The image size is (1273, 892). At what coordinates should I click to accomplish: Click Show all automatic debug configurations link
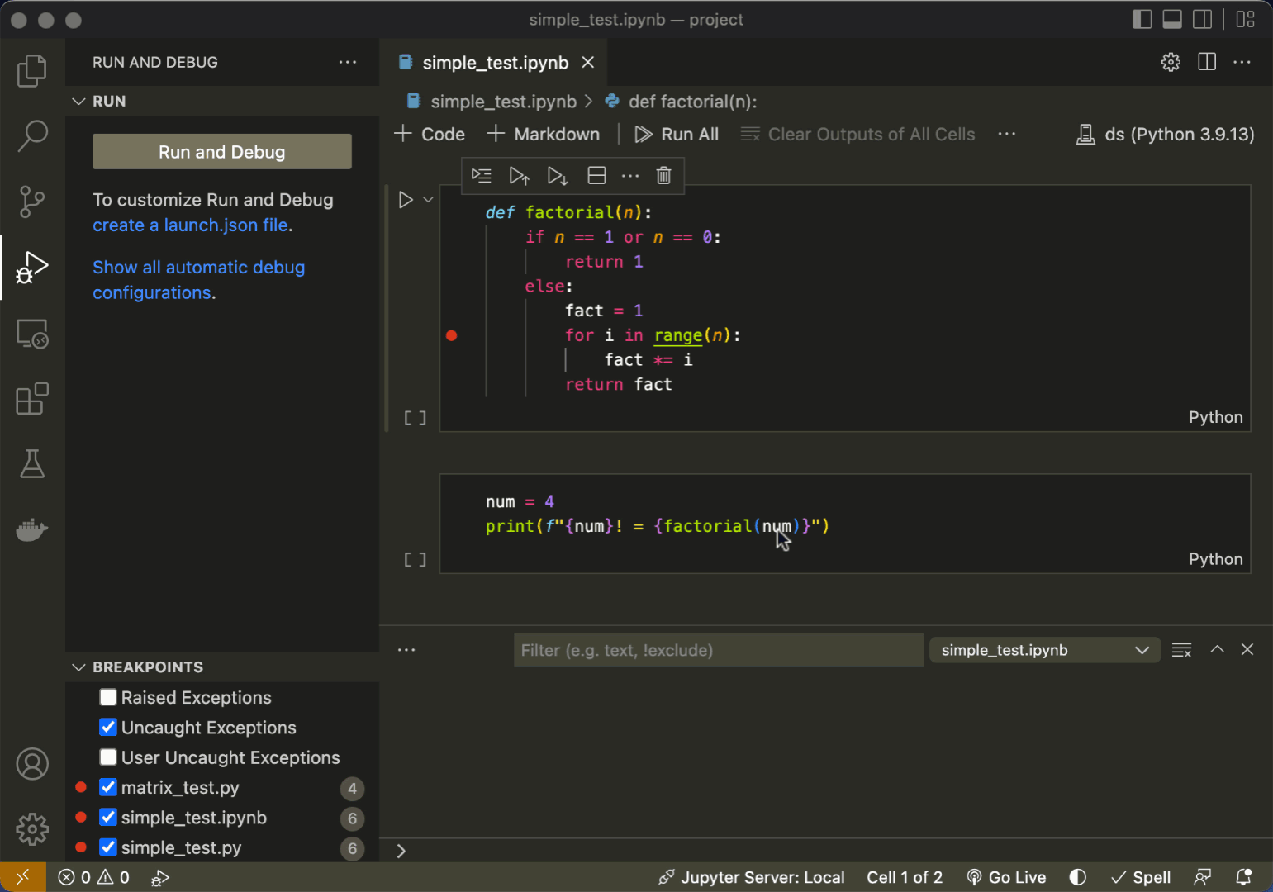198,280
